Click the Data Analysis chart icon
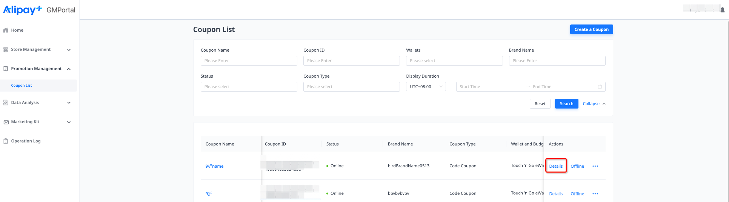Image resolution: width=729 pixels, height=202 pixels. 6,103
